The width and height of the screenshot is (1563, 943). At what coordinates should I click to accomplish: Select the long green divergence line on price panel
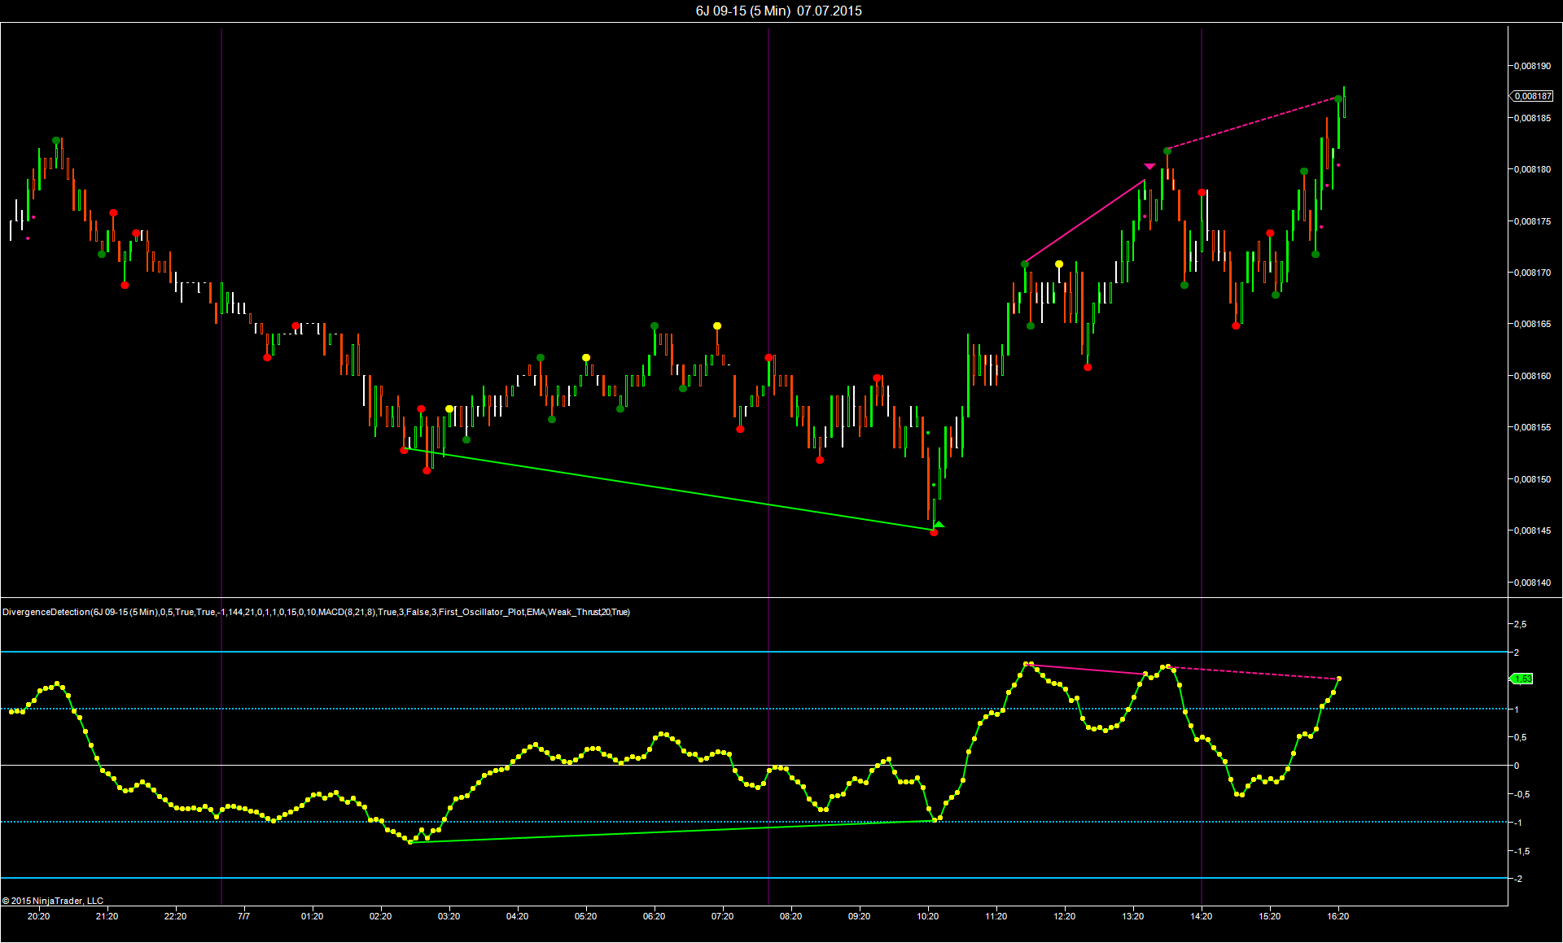[x=669, y=489]
